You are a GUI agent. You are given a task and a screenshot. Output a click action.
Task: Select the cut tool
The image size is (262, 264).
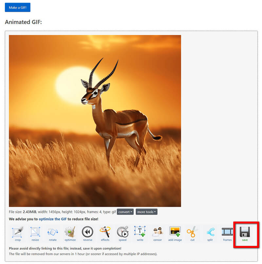(193, 234)
